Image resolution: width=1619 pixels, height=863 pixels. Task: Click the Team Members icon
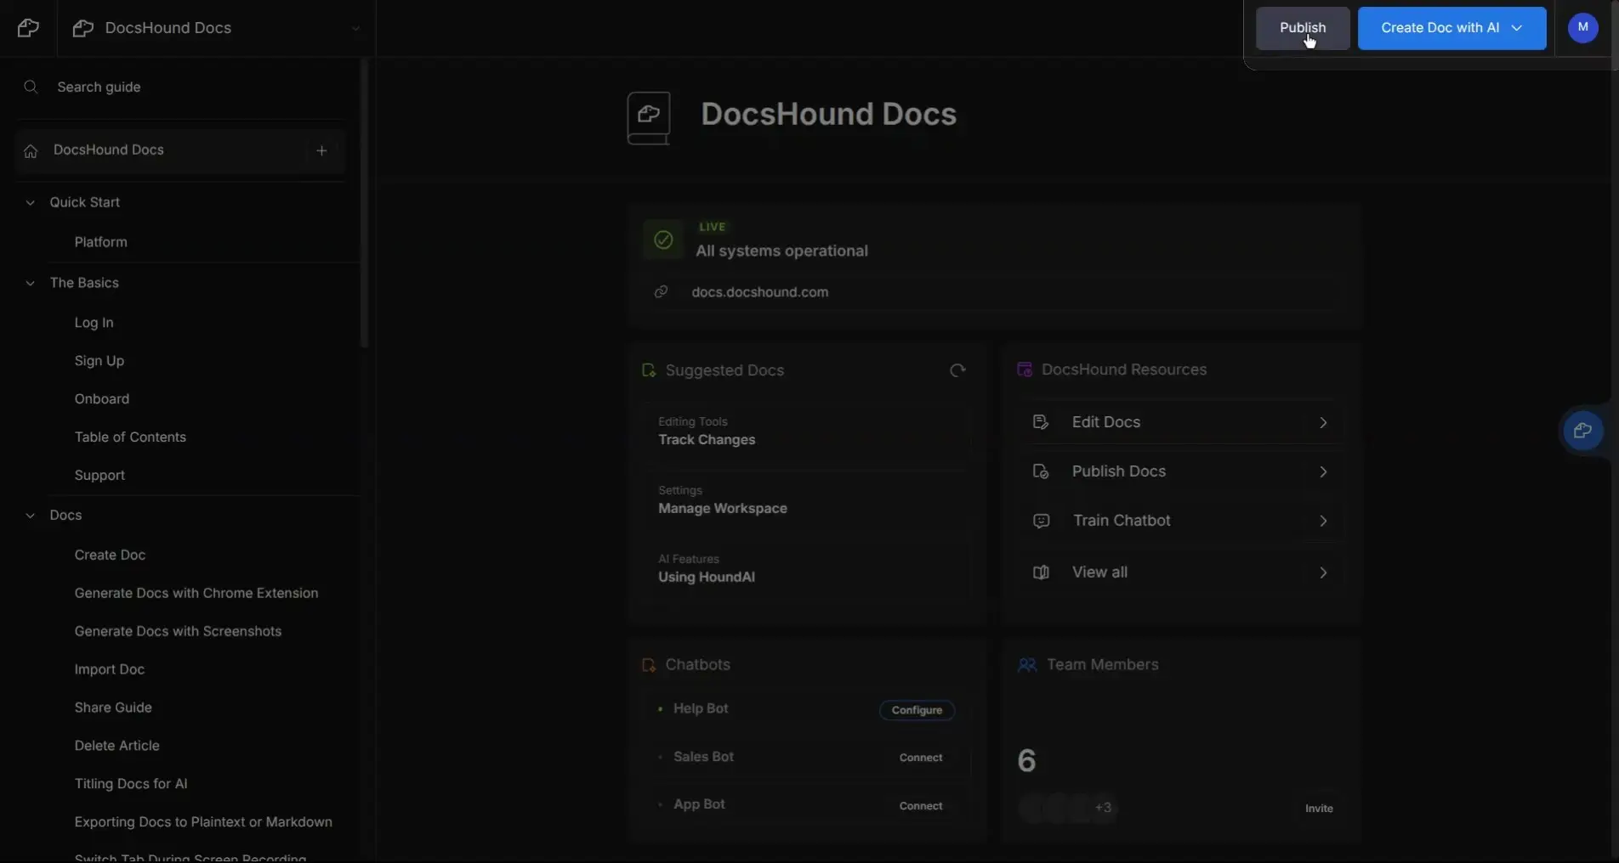[x=1027, y=665]
